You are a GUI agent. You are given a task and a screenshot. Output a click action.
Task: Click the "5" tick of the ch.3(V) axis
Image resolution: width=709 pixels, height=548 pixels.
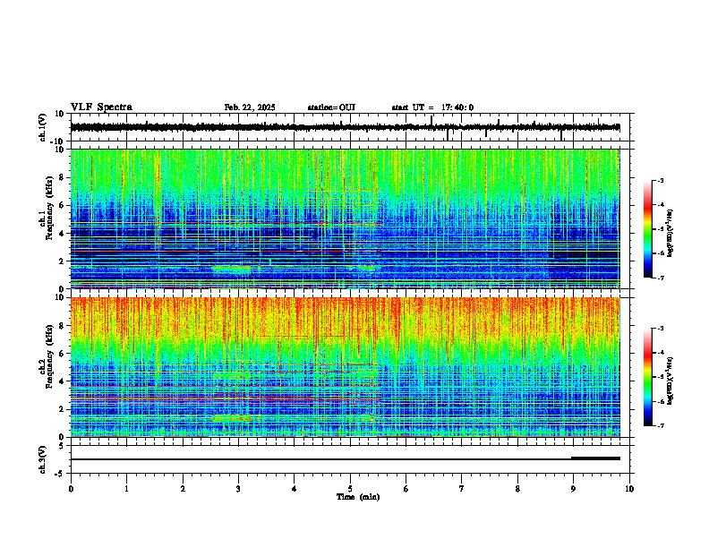[x=62, y=446]
